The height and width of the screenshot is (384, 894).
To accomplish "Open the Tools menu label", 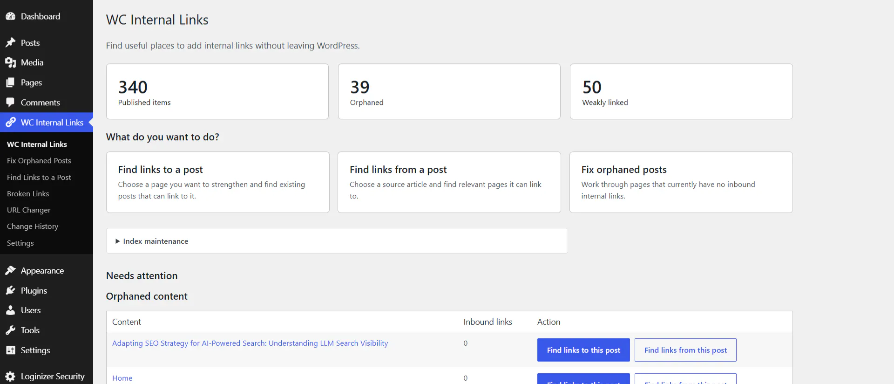I will 30,330.
